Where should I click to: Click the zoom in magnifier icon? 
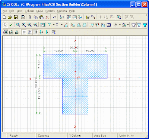[29, 25]
